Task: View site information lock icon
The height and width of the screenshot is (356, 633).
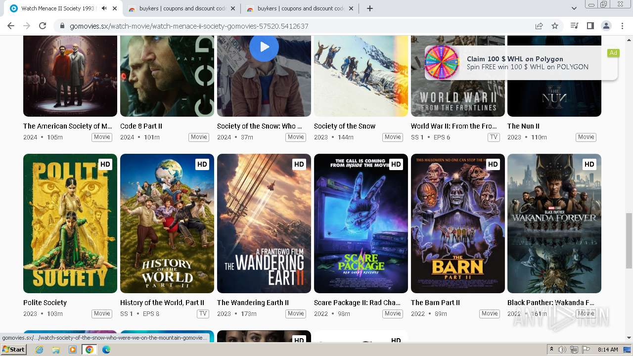Action: [62, 26]
